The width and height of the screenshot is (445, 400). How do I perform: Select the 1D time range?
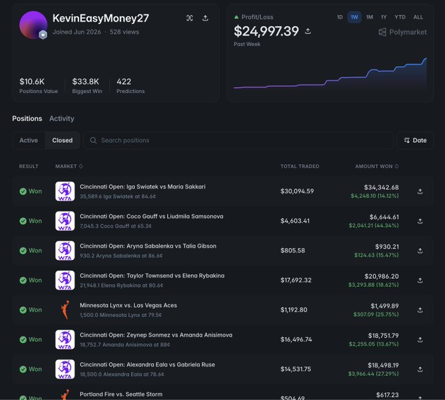tap(340, 17)
